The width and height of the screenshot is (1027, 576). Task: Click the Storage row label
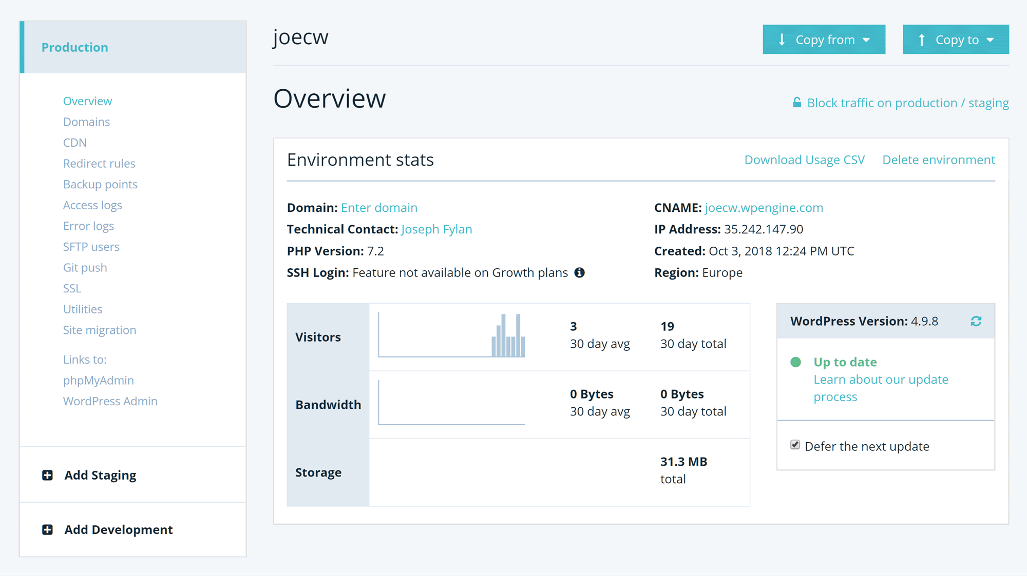point(318,472)
